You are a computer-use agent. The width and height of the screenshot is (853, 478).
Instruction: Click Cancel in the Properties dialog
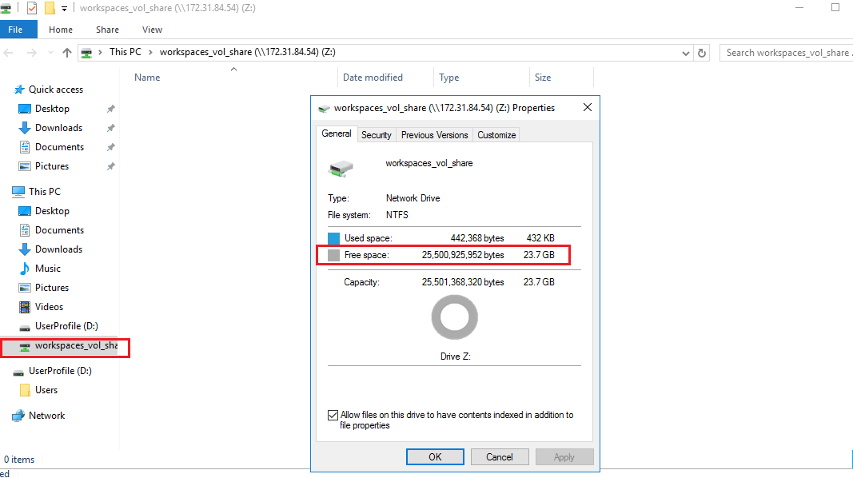tap(499, 457)
